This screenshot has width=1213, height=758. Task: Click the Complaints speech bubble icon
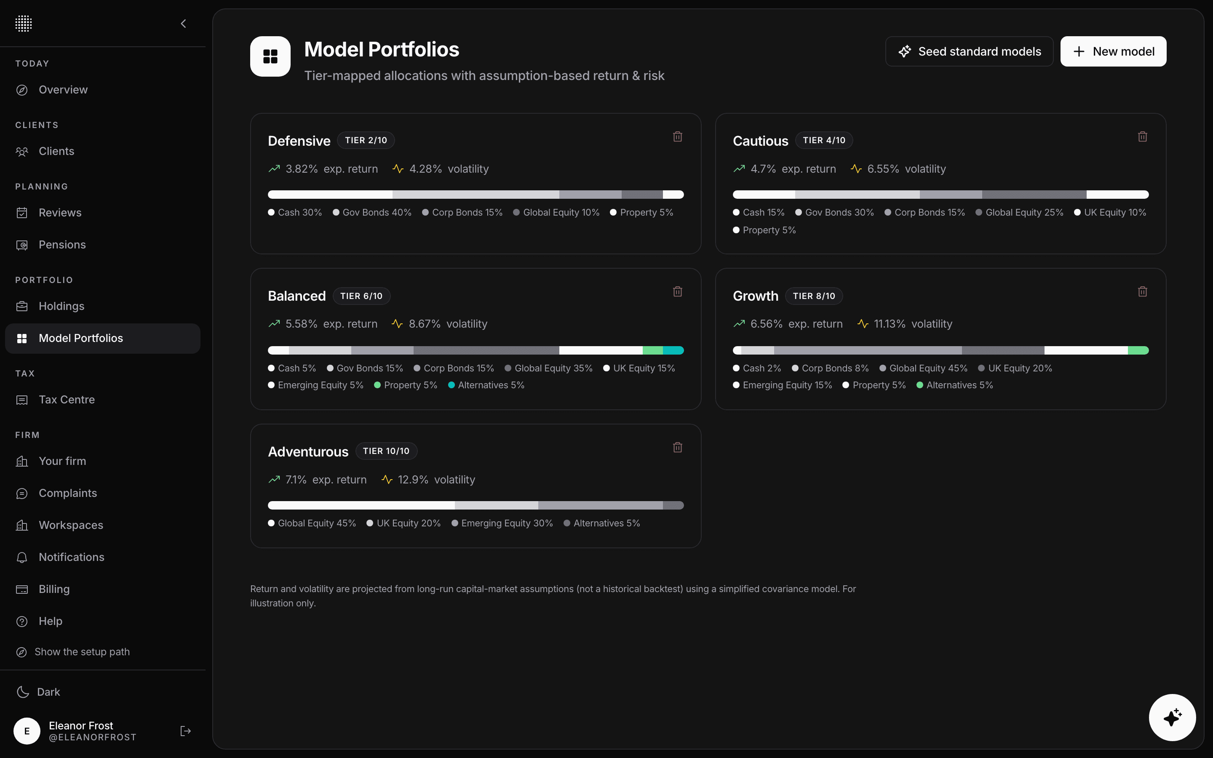pos(22,493)
